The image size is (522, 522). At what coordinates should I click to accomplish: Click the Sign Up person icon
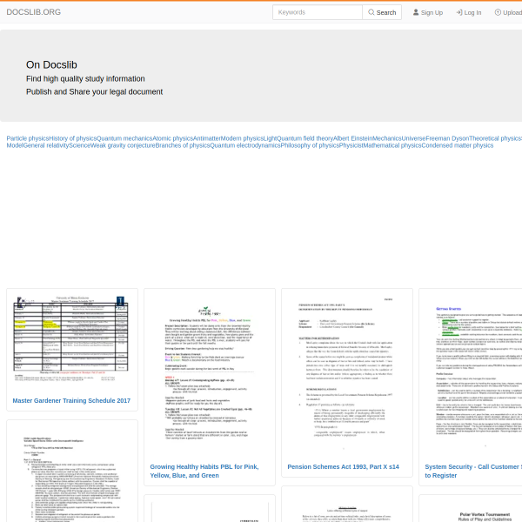pyautogui.click(x=416, y=12)
